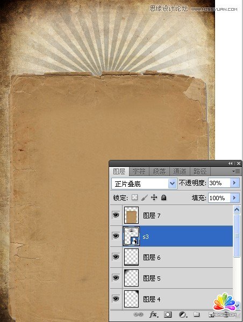Create a new layer group
This screenshot has width=243, height=322.
coord(197,314)
